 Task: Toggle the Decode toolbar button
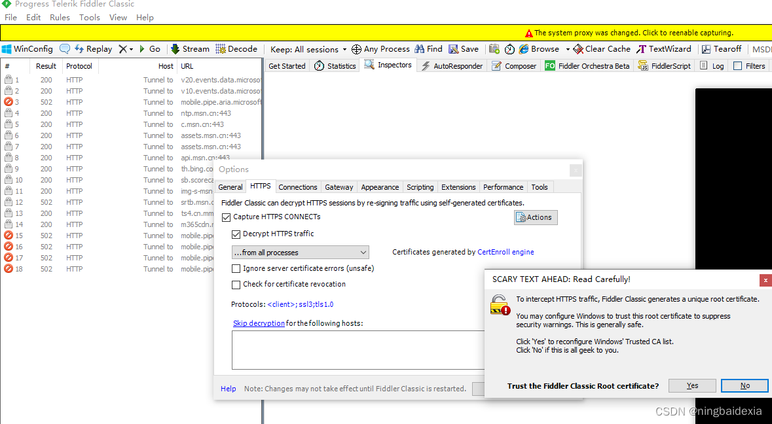236,49
